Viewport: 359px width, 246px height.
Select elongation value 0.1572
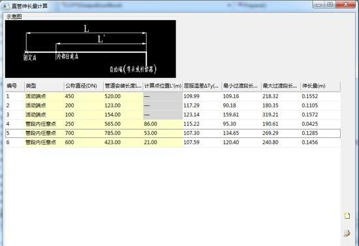click(x=310, y=115)
